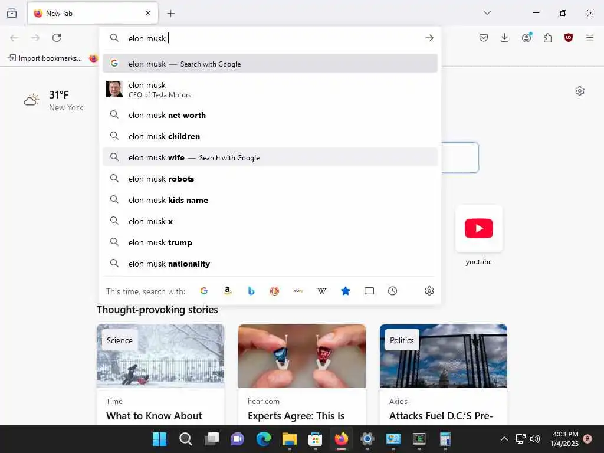The height and width of the screenshot is (453, 604).
Task: Search in Bookmarks star icon
Action: pos(346,291)
